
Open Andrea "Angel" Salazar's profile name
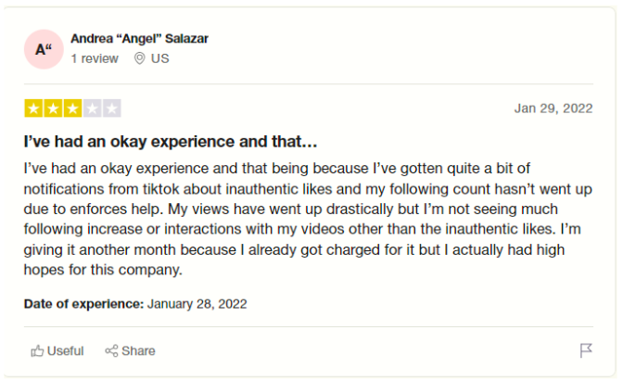pos(139,39)
